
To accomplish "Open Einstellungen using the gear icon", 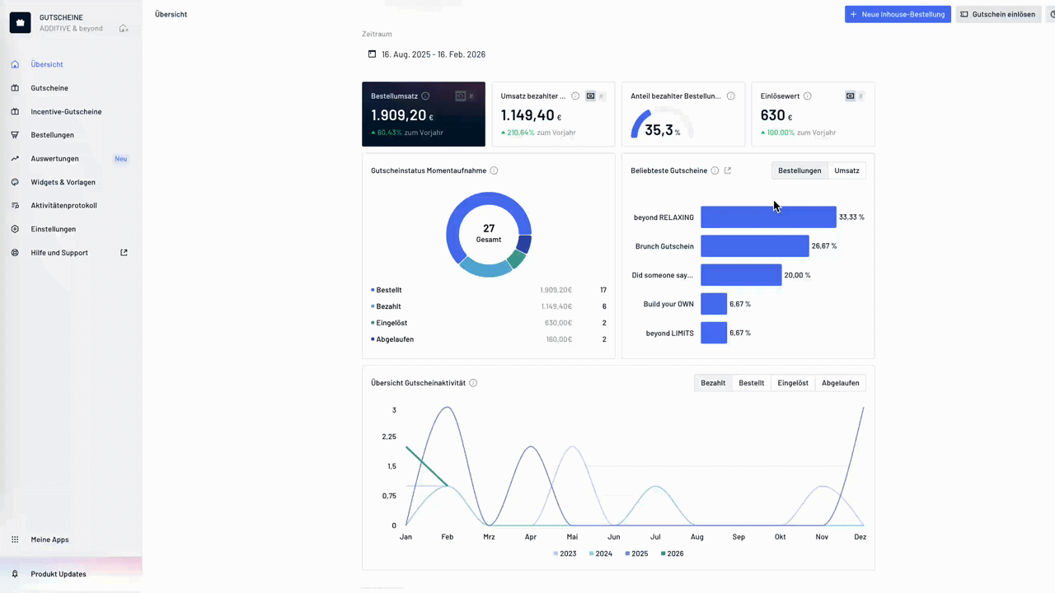I will [14, 228].
